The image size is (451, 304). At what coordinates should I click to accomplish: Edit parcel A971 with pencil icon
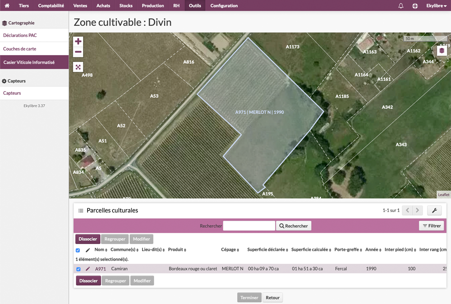[88, 269]
